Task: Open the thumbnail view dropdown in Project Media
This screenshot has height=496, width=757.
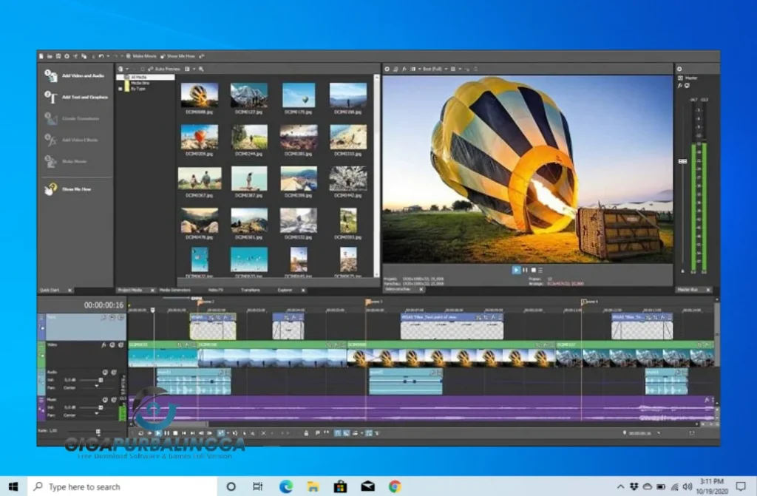Action: 189,69
